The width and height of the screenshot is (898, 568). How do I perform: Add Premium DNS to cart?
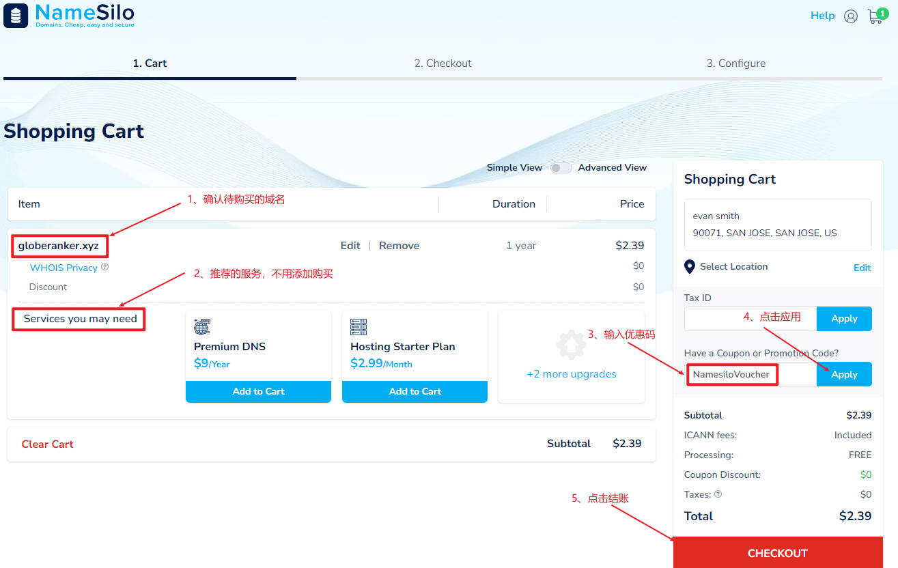point(258,391)
